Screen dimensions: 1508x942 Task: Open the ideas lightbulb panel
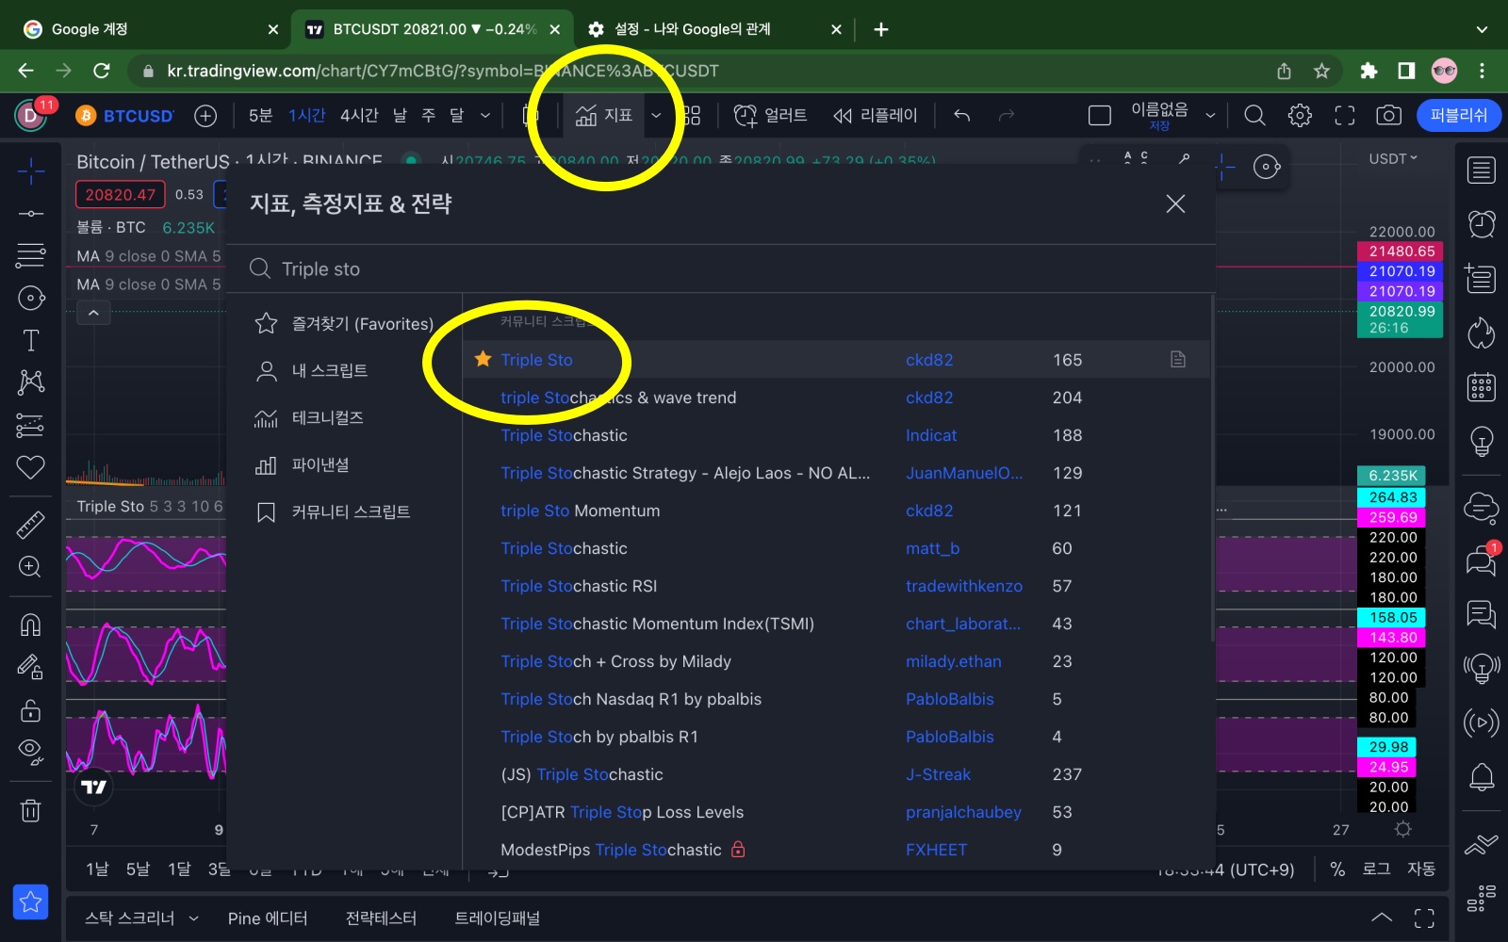(x=1481, y=440)
